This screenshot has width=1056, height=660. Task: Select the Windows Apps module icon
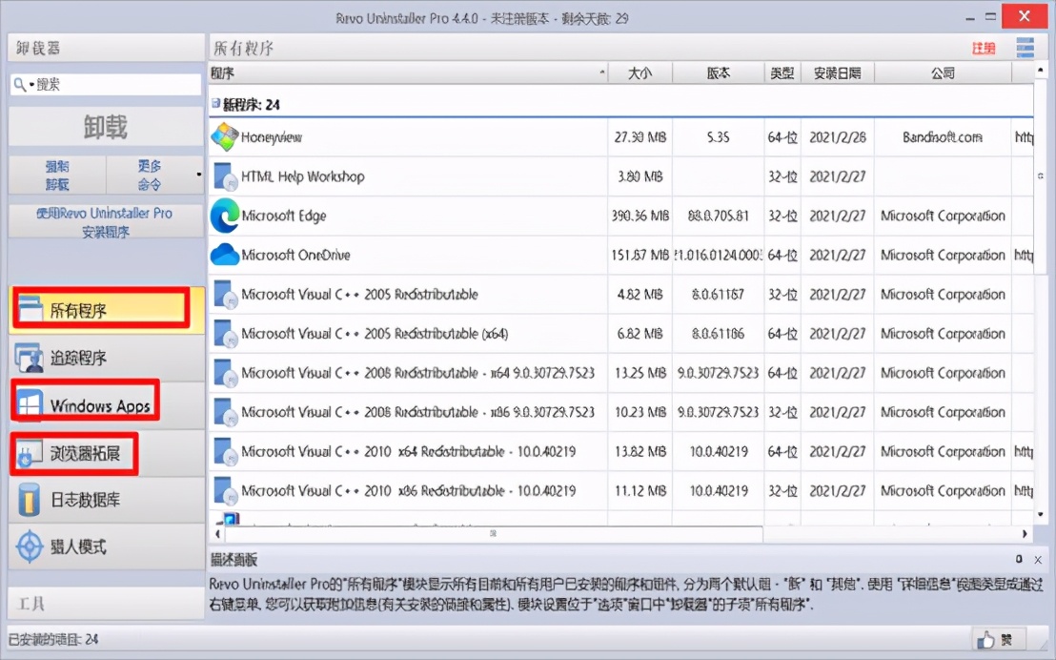29,403
